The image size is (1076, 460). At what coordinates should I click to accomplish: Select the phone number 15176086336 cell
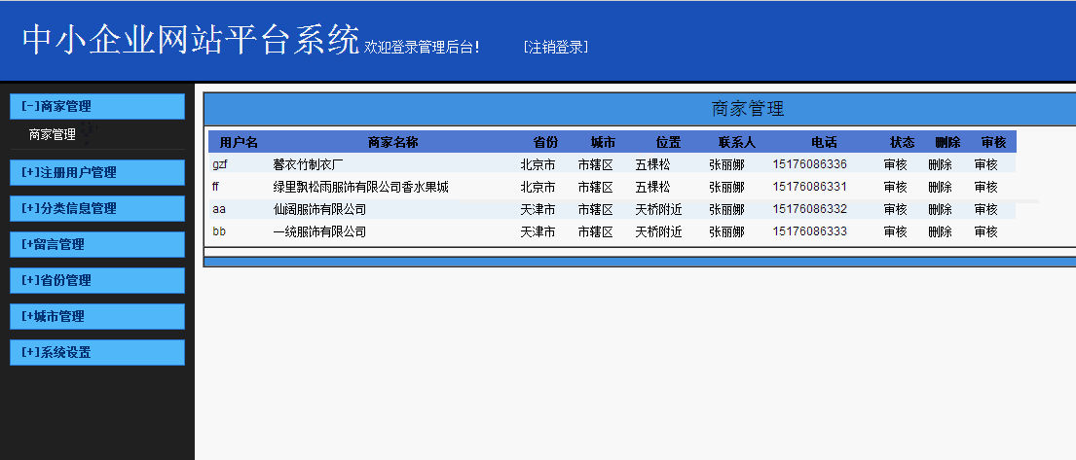click(809, 164)
